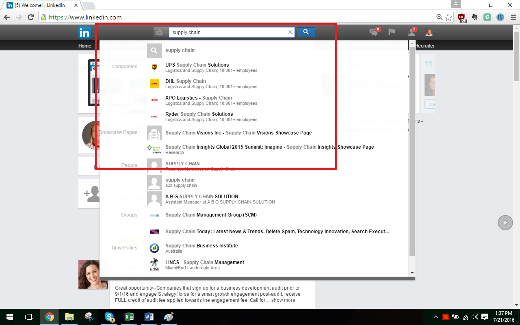Click the suggestions list scroll down arrow
The height and width of the screenshot is (325, 520).
412,273
